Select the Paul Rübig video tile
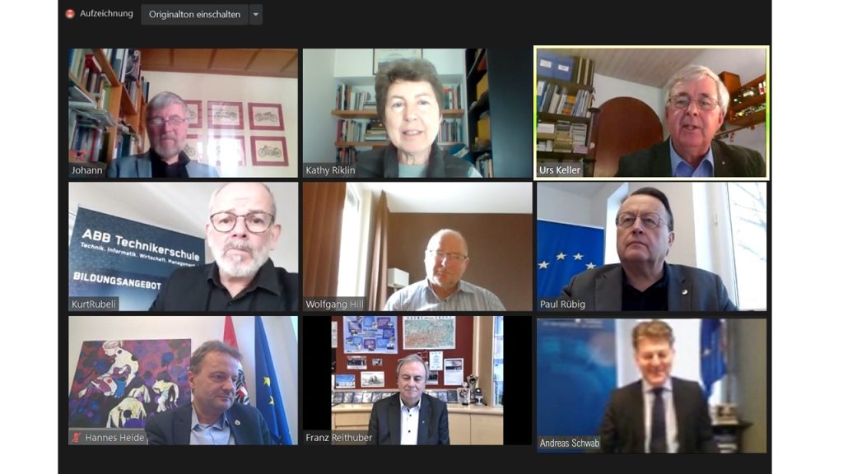The height and width of the screenshot is (474, 843). click(x=652, y=247)
